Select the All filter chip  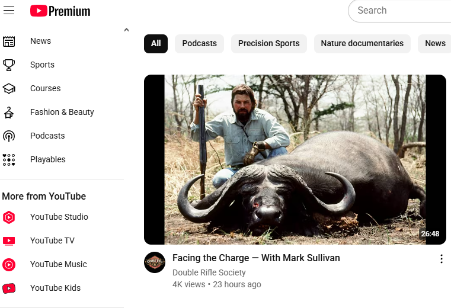point(156,43)
